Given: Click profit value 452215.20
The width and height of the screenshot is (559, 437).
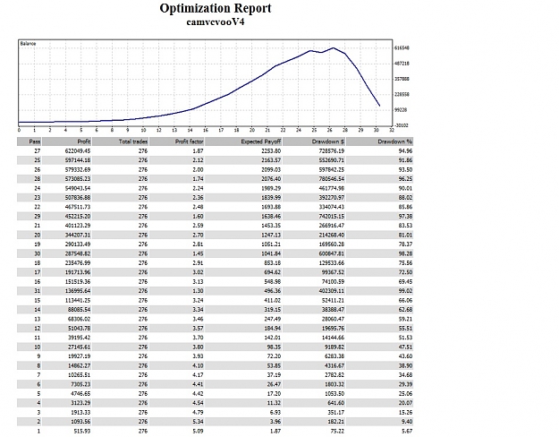Looking at the screenshot, I should pos(77,217).
